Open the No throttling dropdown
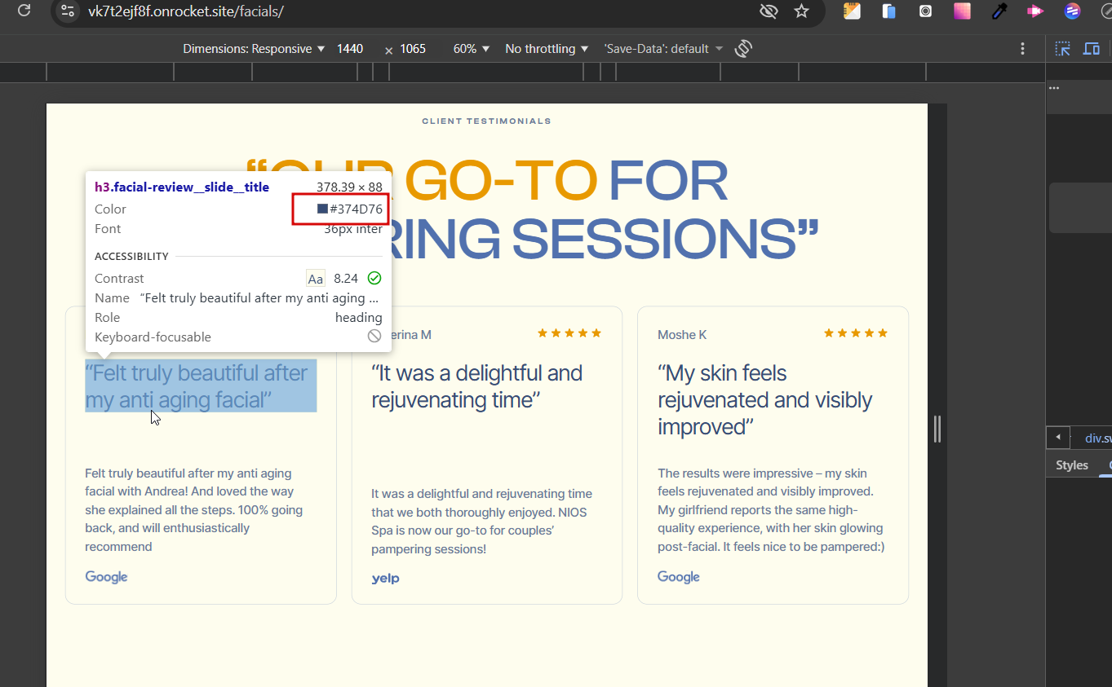 [x=547, y=49]
